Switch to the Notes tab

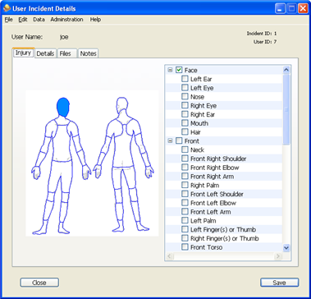(88, 53)
